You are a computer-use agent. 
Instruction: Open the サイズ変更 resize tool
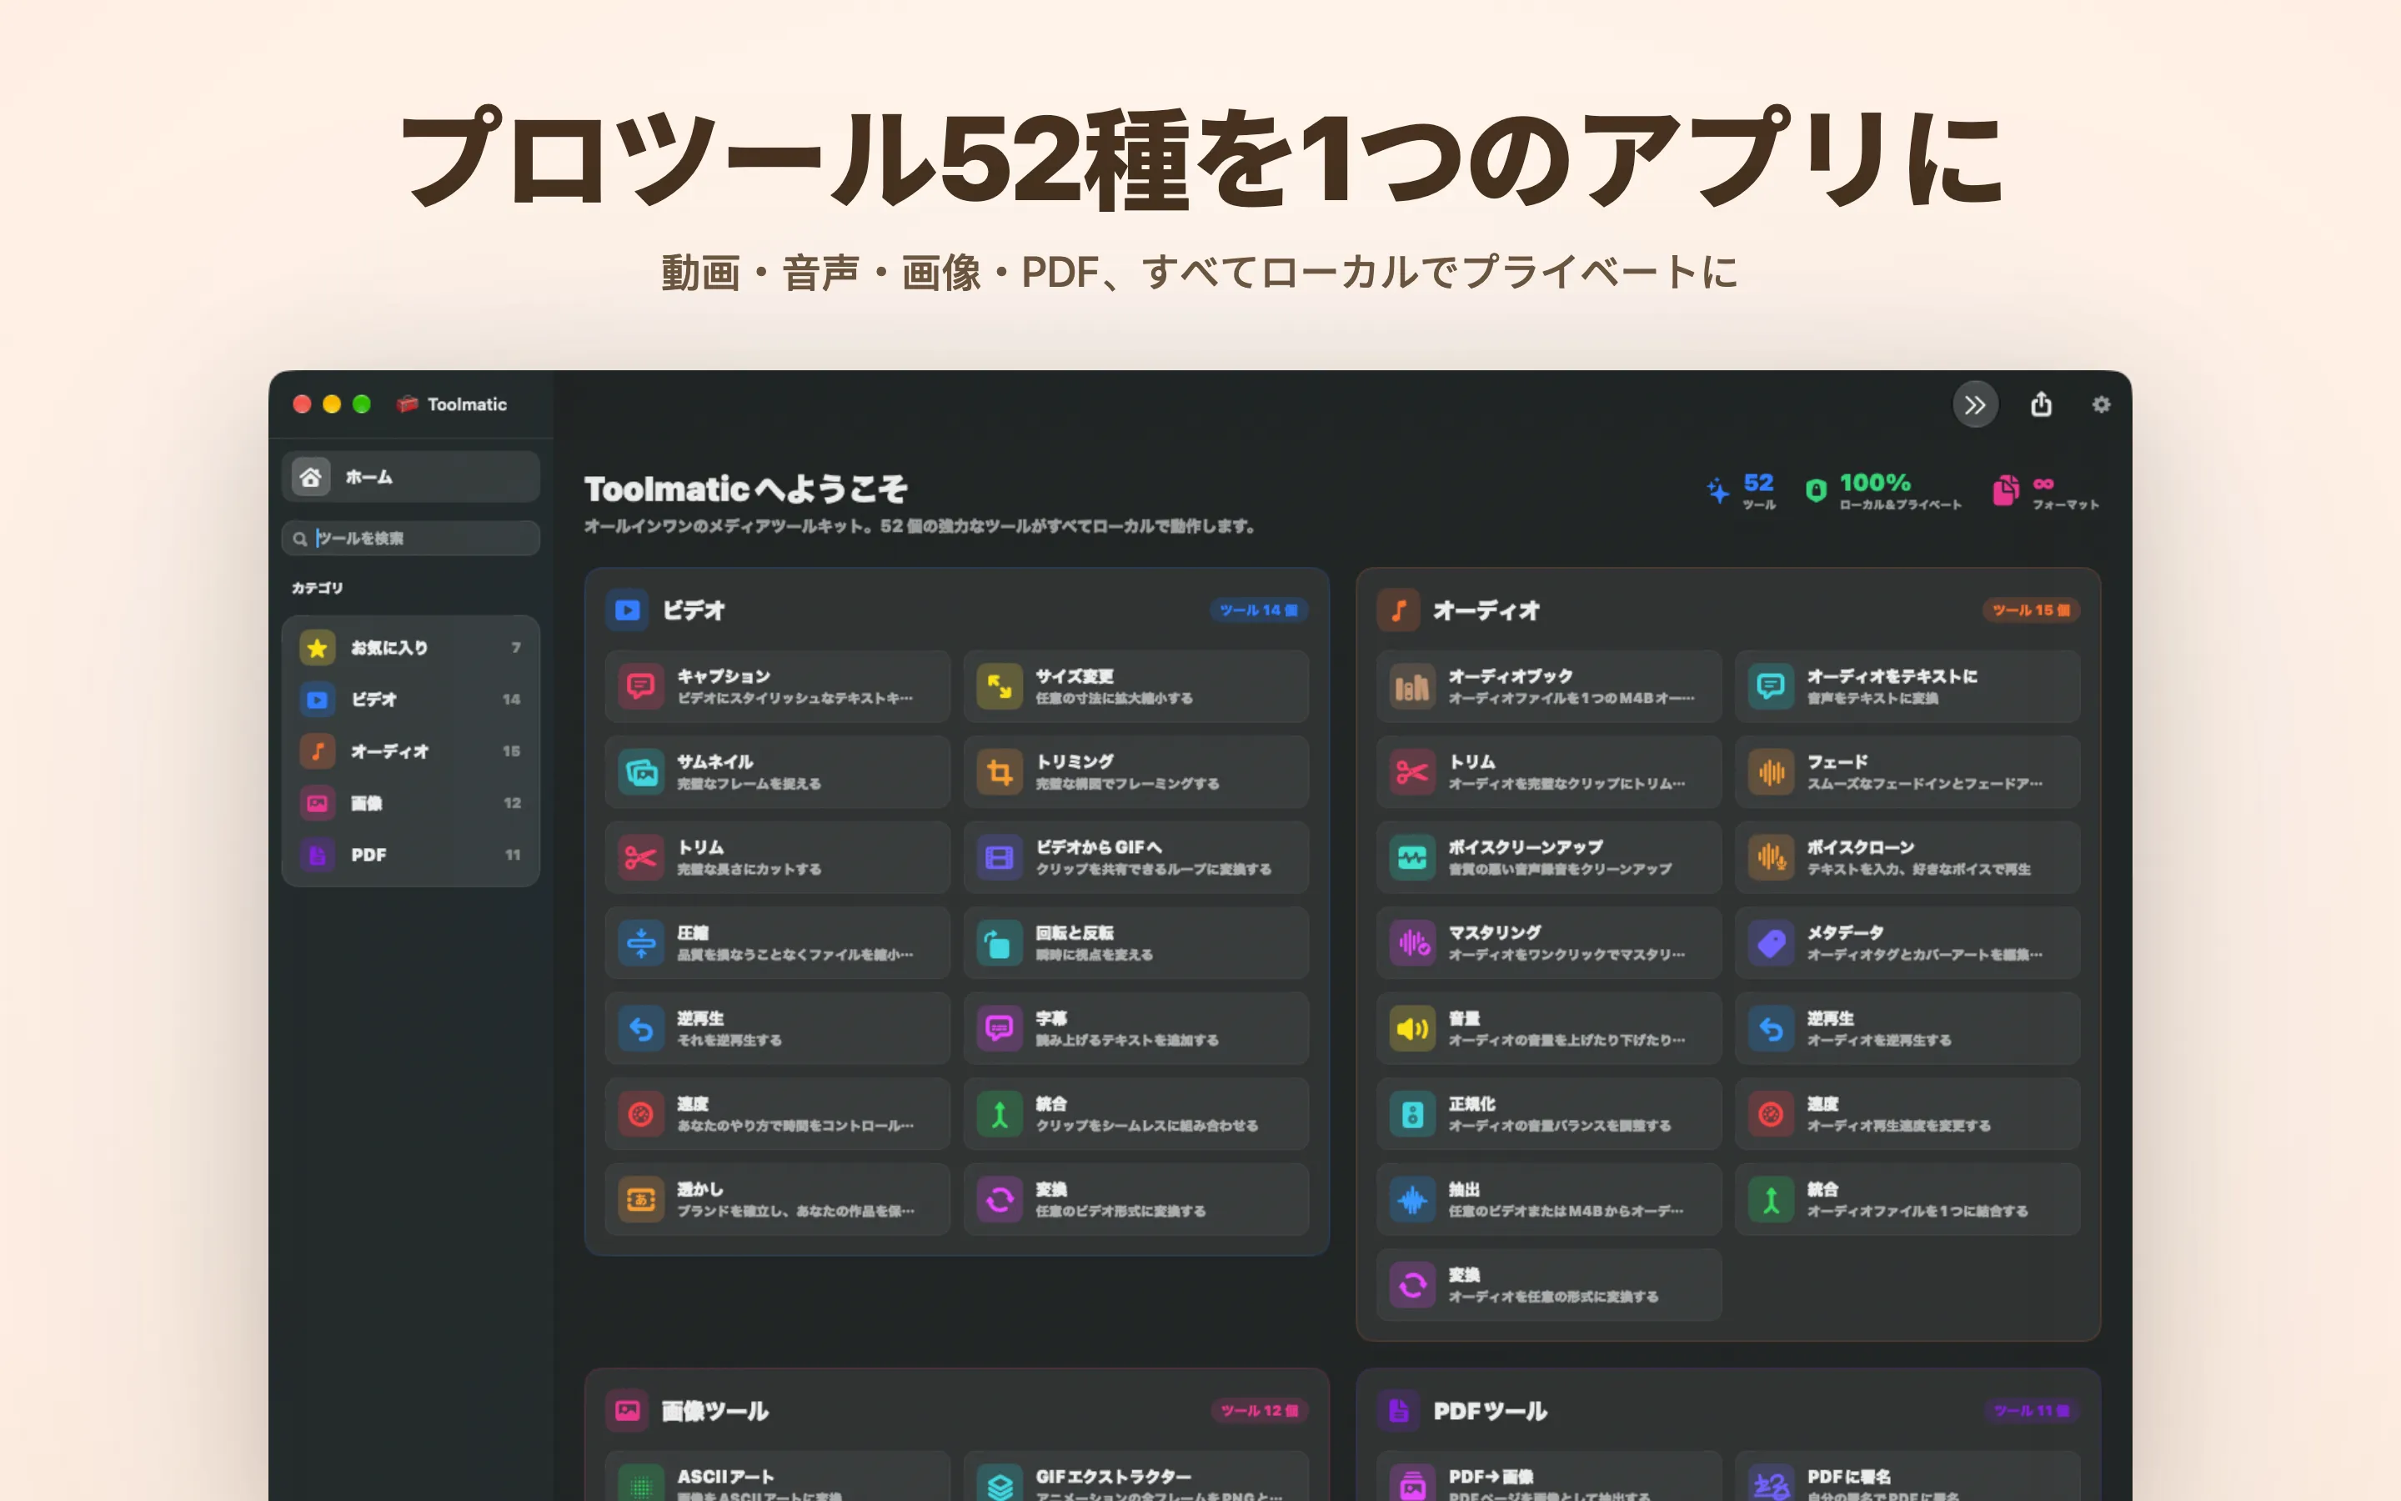coord(1136,686)
